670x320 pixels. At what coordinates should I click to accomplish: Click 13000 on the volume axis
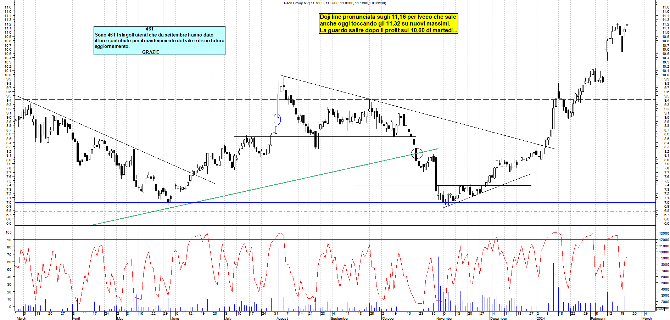664,234
